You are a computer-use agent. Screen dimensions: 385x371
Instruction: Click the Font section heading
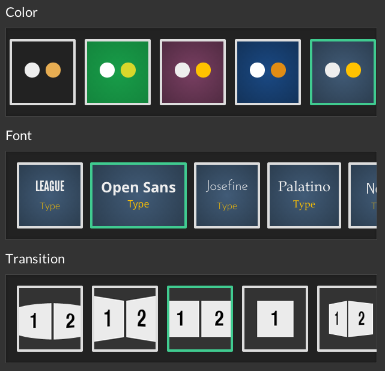[19, 136]
